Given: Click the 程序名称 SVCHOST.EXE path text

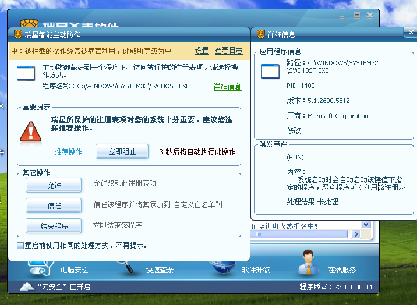Looking at the screenshot, I should (x=116, y=86).
